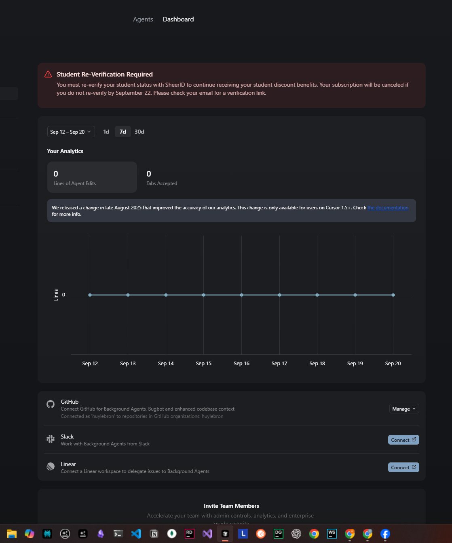Click the "Your Analytics" heading

[65, 151]
